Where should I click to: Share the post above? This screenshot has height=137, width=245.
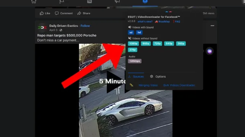point(84,13)
